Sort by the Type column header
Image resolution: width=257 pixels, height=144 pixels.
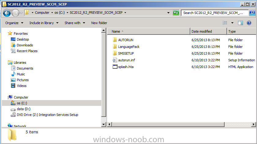[x=242, y=31]
